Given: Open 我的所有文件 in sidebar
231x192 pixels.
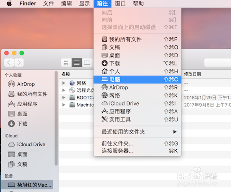Looking at the screenshot, I should [28, 94].
